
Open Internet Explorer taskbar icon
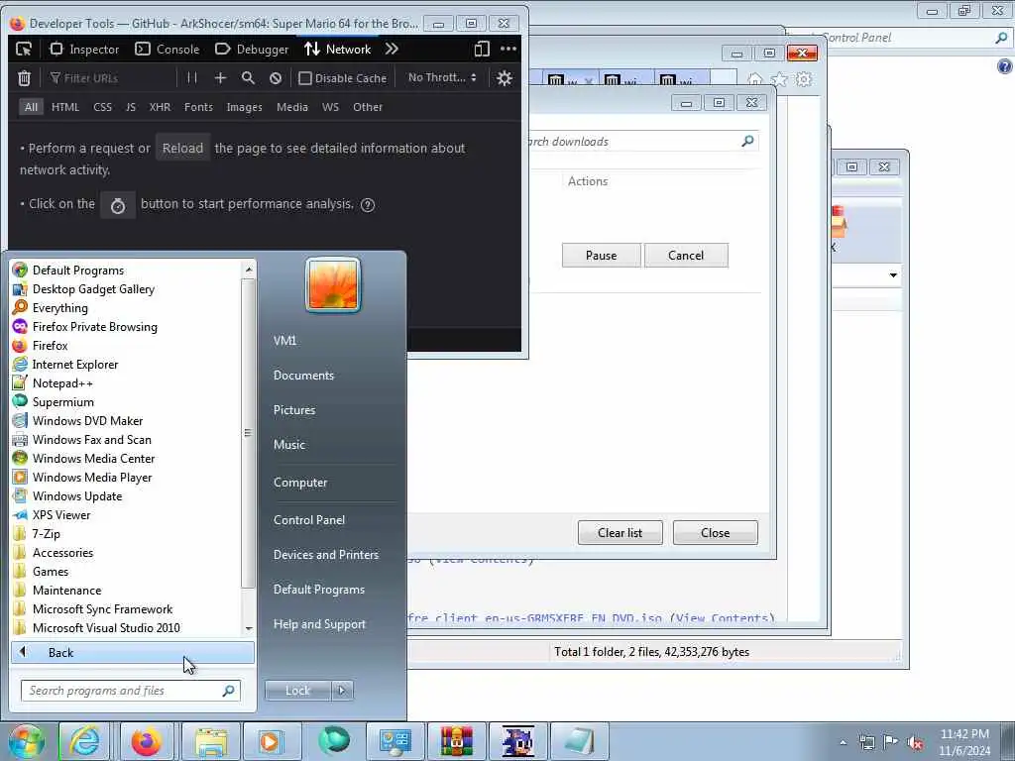tap(85, 741)
